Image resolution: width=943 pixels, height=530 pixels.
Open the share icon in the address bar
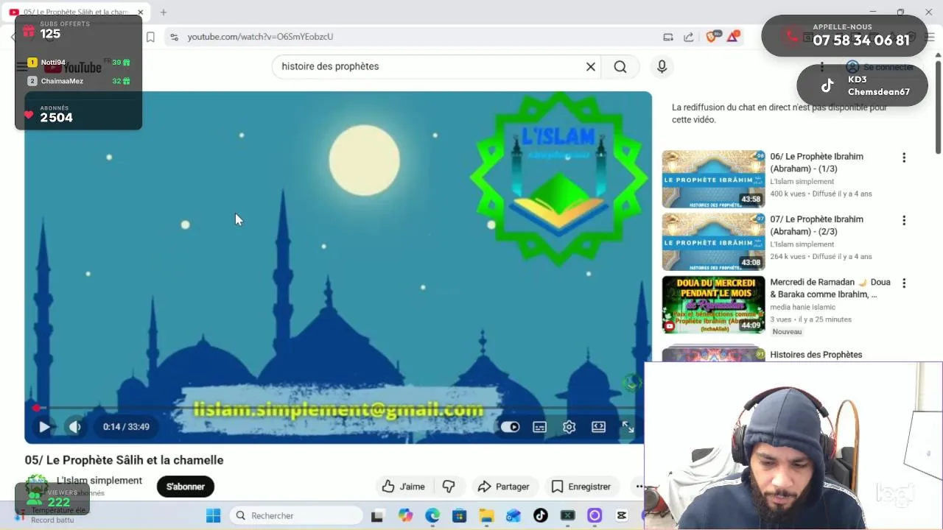coord(689,37)
